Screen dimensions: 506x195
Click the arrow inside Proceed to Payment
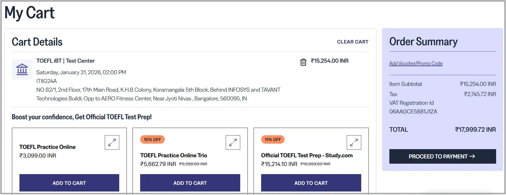(472, 156)
